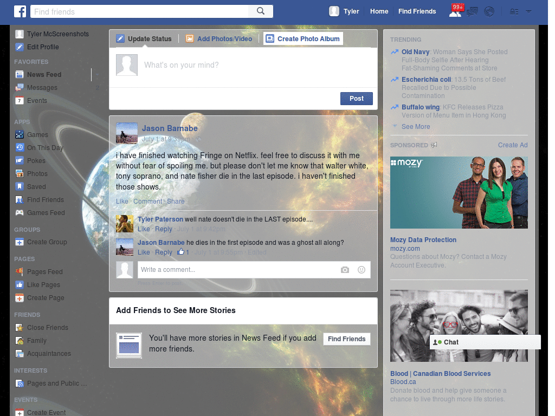Screen dimensions: 555x416
Task: Open the Pages Feed megaphone icon
Action: (x=20, y=272)
